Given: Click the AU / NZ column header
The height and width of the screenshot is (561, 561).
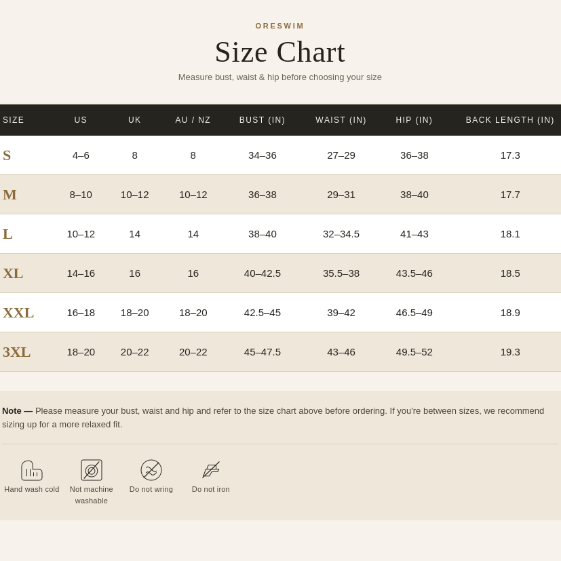Looking at the screenshot, I should click(x=193, y=120).
